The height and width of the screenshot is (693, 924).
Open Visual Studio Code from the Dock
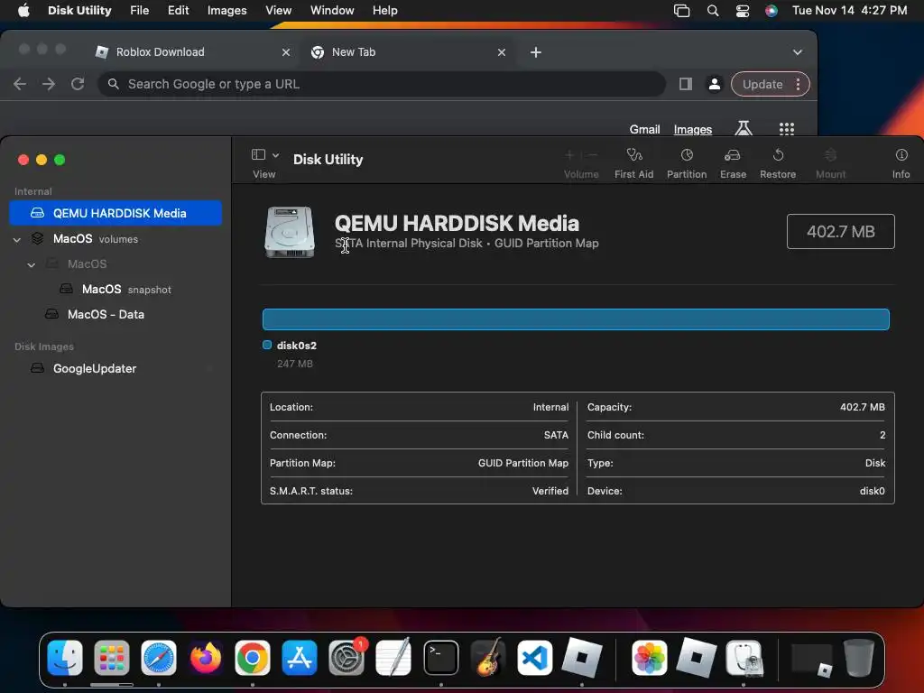[x=534, y=658]
